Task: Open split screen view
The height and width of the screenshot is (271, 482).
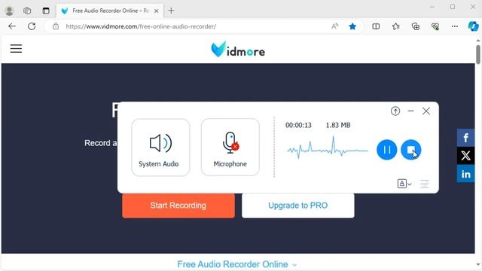Action: (376, 26)
